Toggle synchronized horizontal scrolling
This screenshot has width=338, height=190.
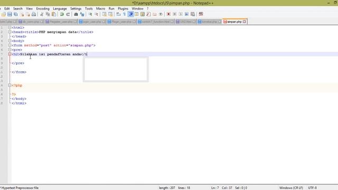[110, 14]
